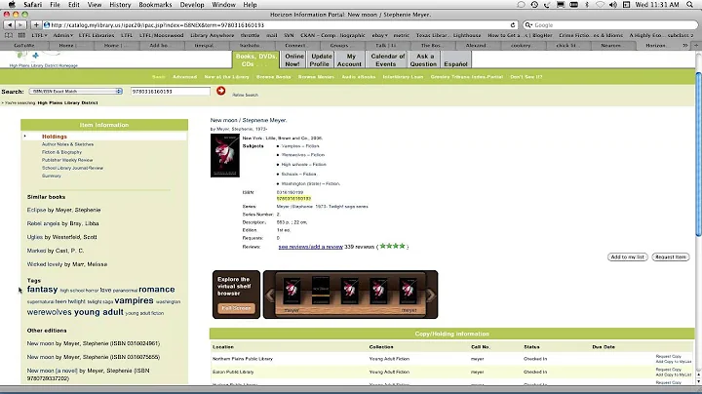Go back with the Safari back arrow

10,25
